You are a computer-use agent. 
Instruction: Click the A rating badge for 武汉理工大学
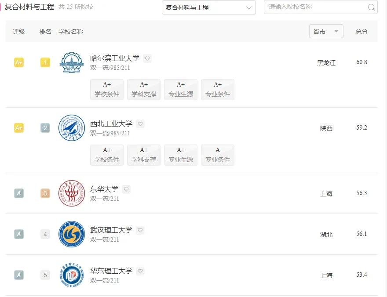point(19,234)
